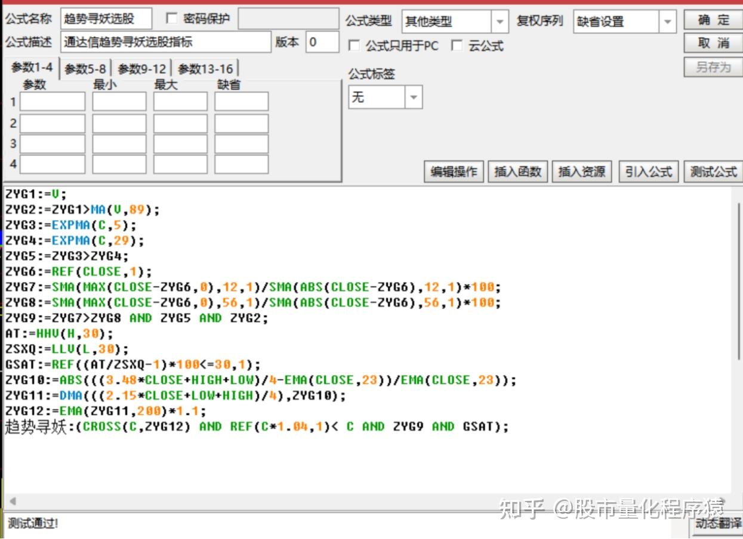Click code line ZYG1:=V;
The width and height of the screenshot is (743, 539).
(x=35, y=194)
